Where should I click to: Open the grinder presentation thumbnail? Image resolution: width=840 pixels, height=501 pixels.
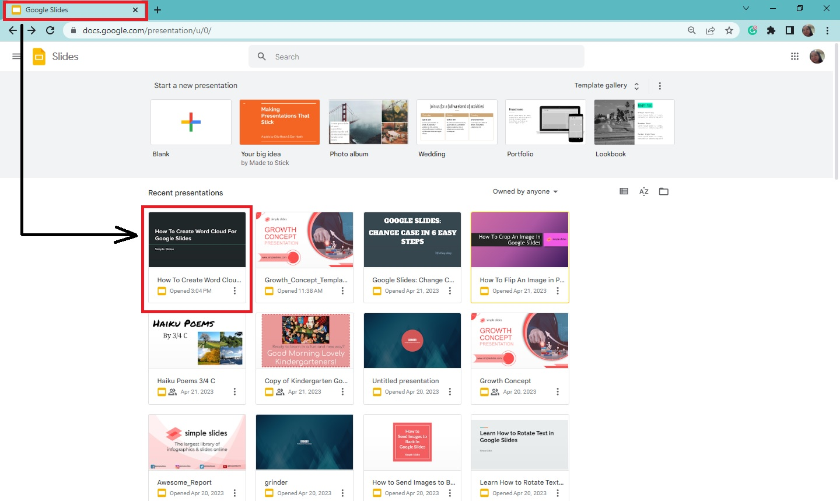[x=304, y=442]
